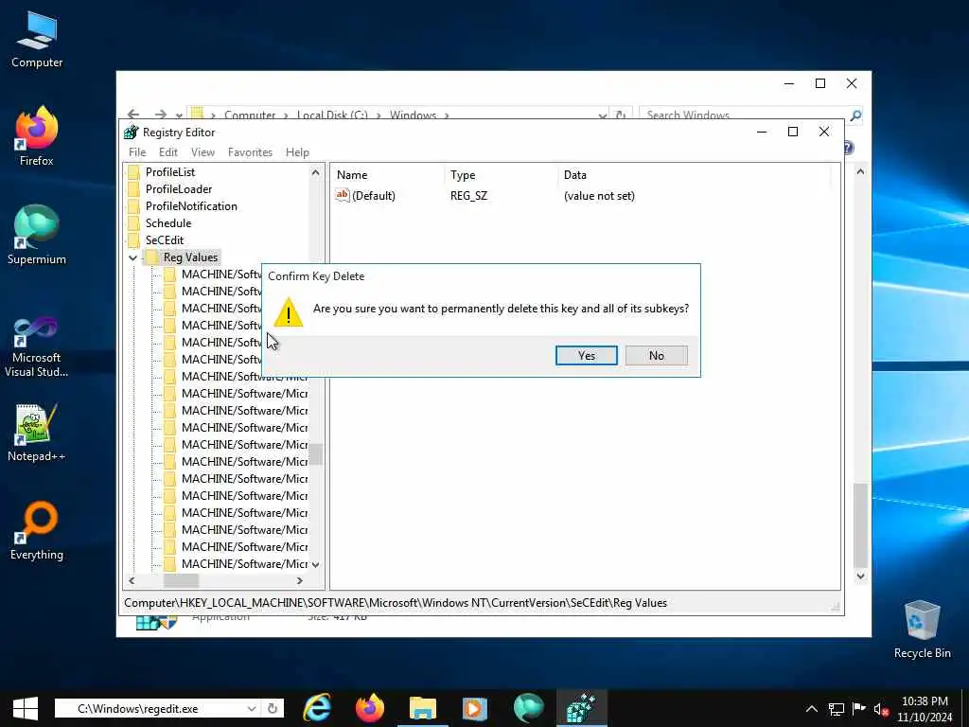Click the (Default) string value icon
The height and width of the screenshot is (727, 969).
point(343,195)
